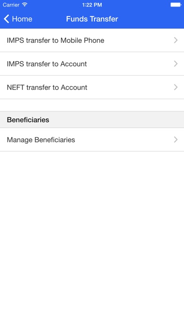This screenshot has height=327, width=184.
Task: Tap the blank white area below Manage Beneficiaries
Action: tap(92, 239)
